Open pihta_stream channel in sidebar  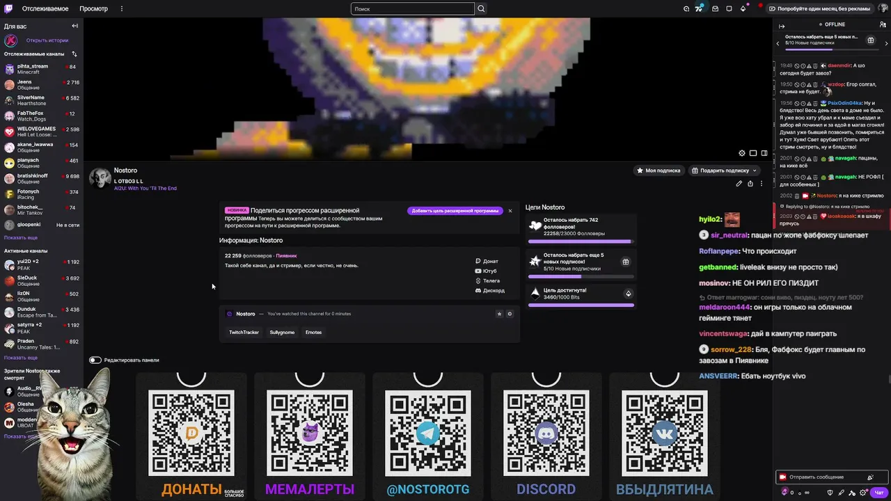pos(42,69)
